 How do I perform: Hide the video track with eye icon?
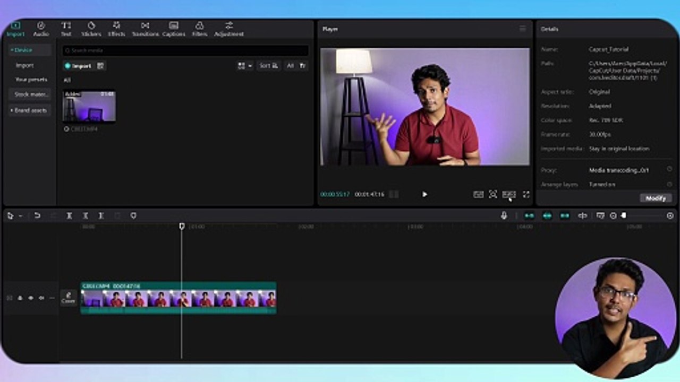[x=31, y=298]
